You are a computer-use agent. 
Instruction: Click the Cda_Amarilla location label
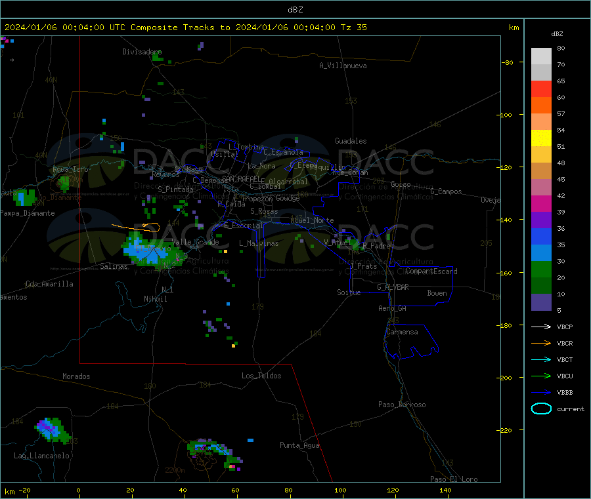[x=49, y=284]
